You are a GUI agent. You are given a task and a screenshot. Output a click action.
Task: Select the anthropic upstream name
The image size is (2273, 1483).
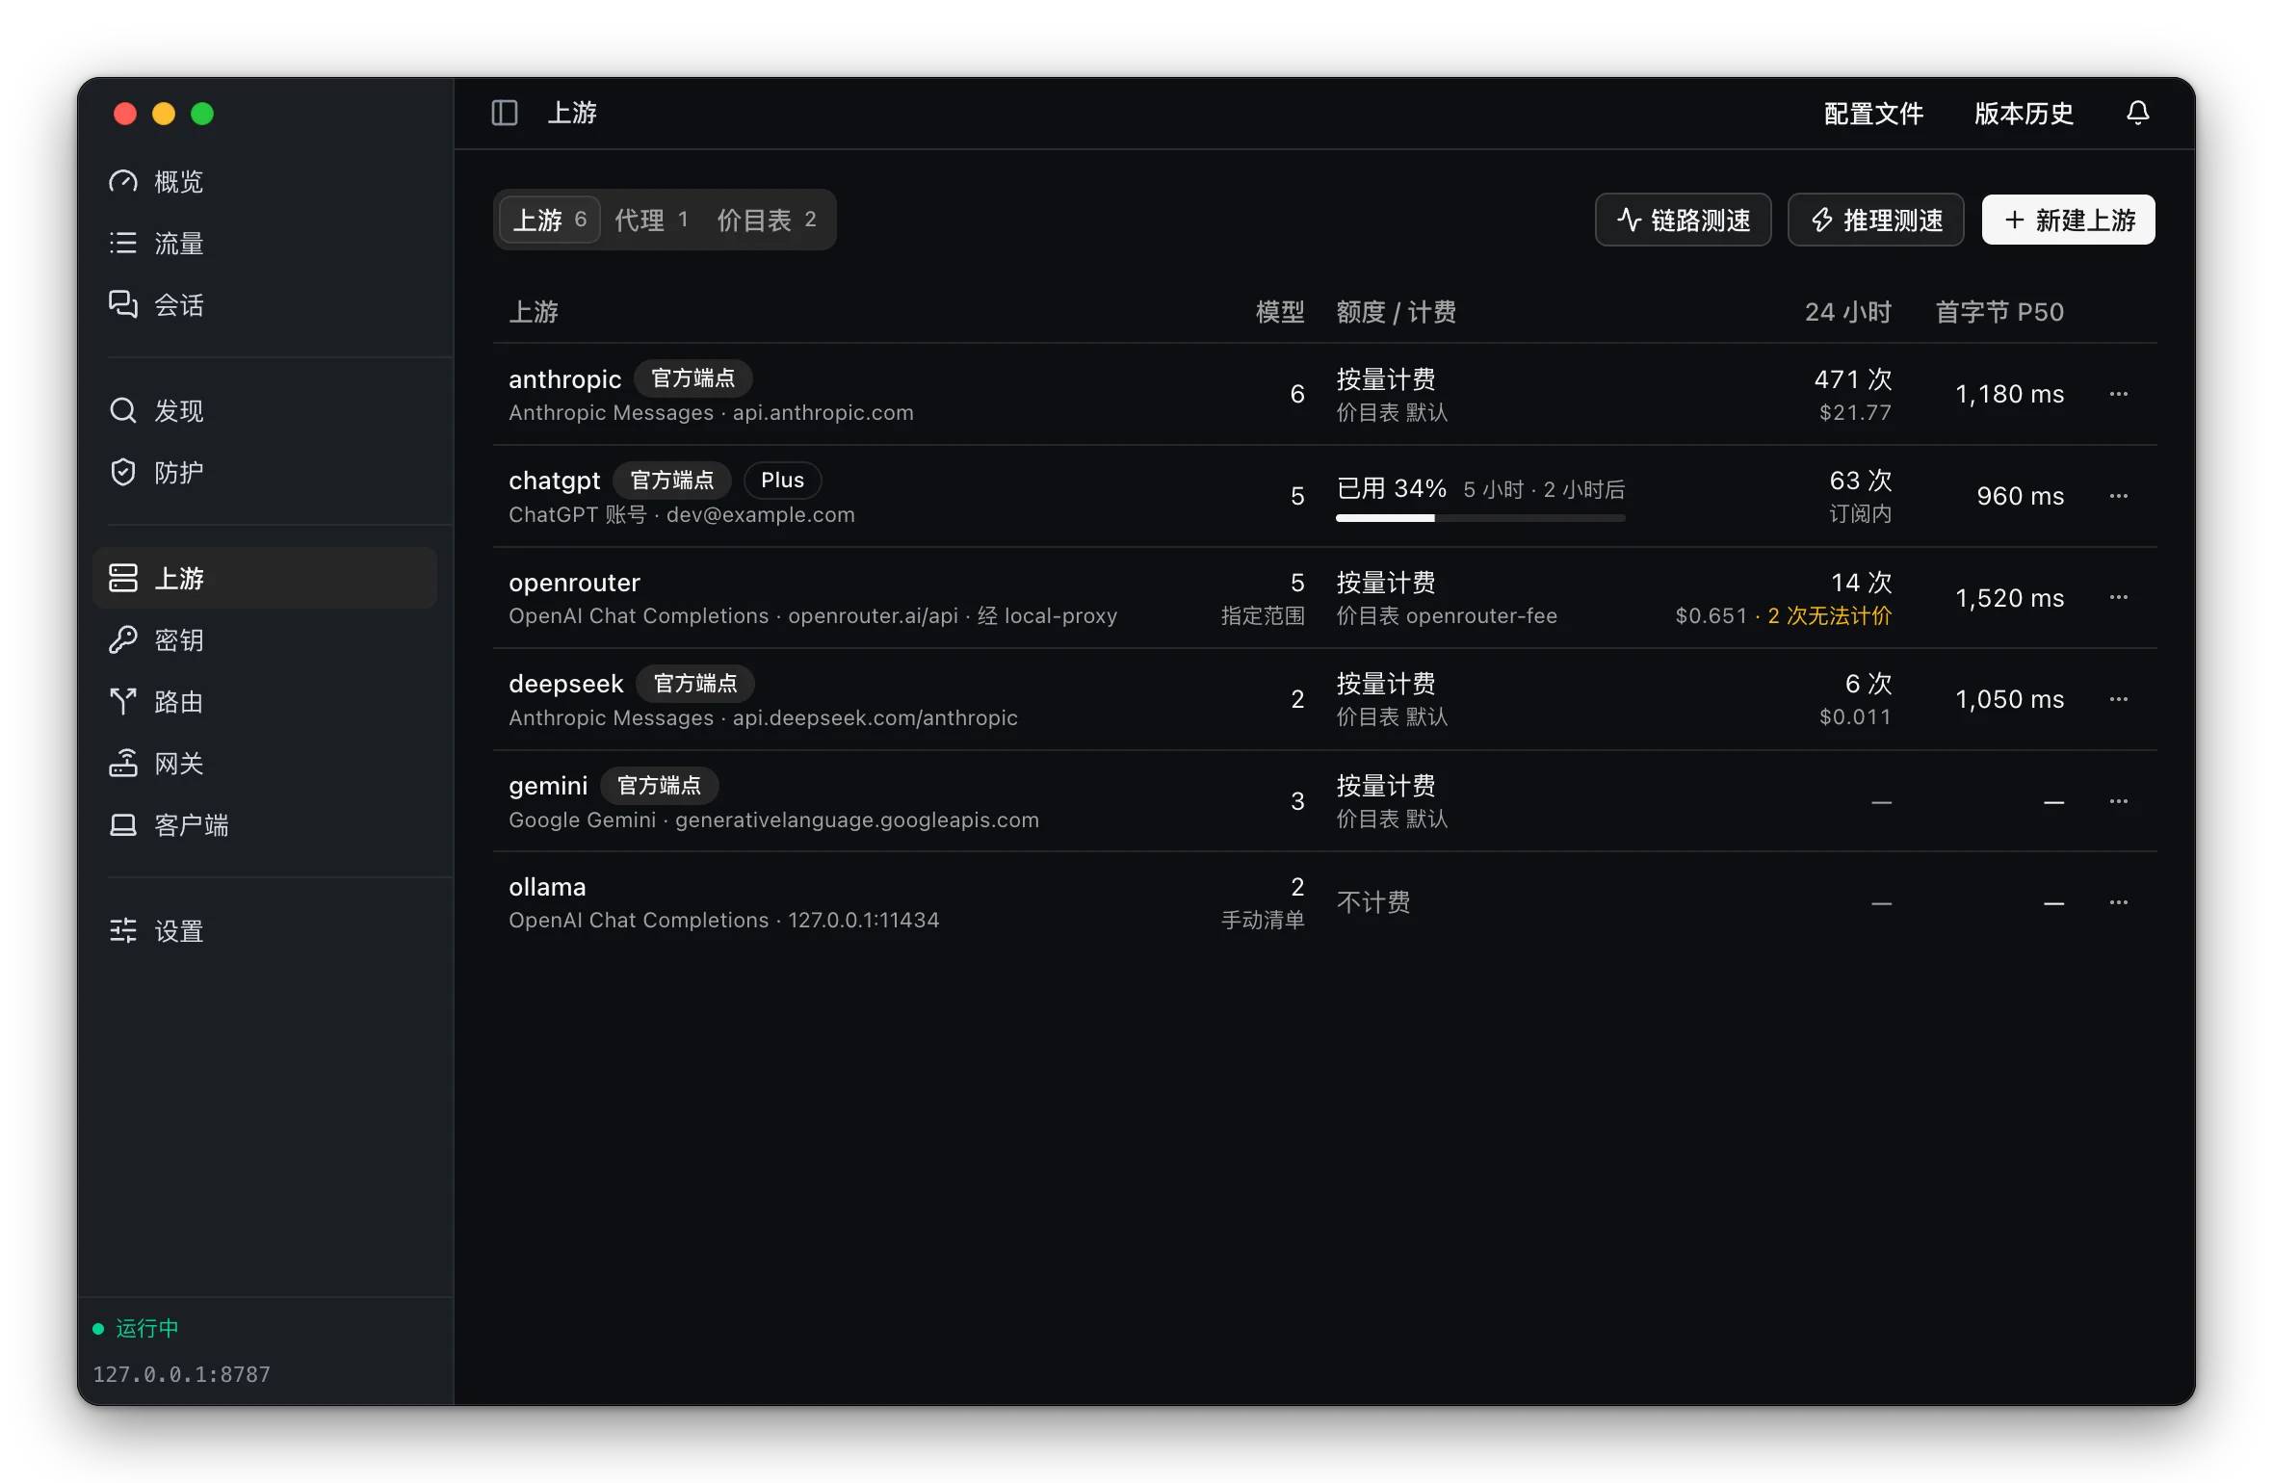pyautogui.click(x=565, y=379)
